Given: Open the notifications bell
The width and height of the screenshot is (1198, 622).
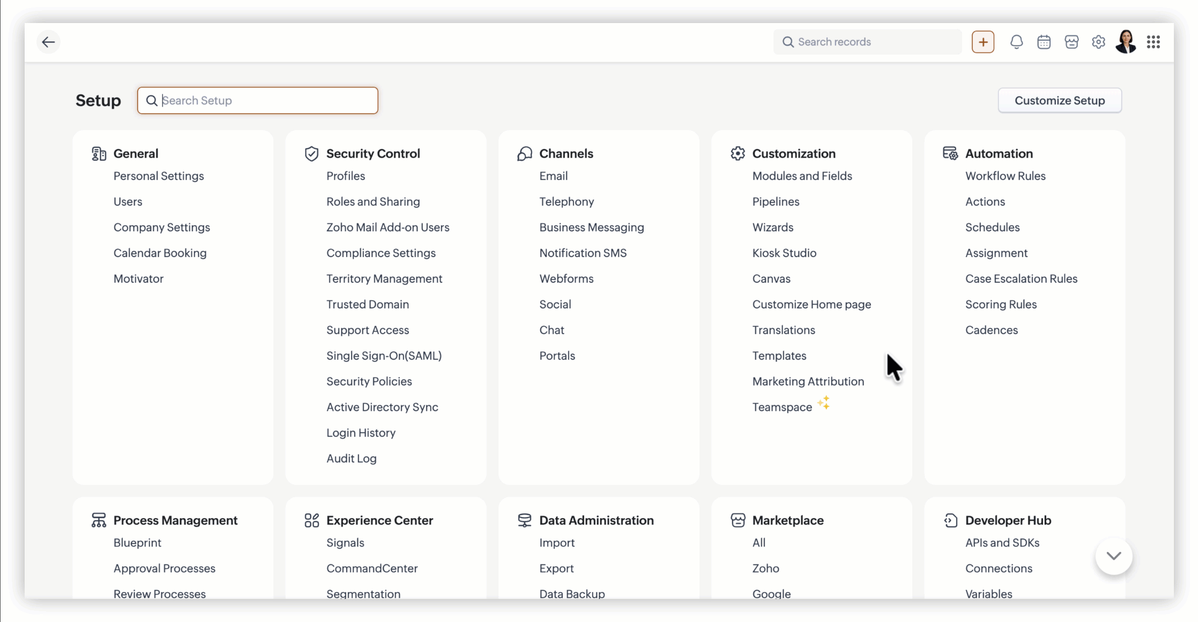Looking at the screenshot, I should point(1016,42).
